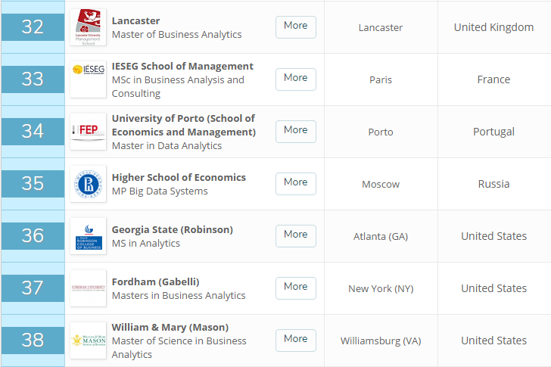Show More info for William & Mary
Viewport: 551px width, 367px height.
pyautogui.click(x=295, y=339)
